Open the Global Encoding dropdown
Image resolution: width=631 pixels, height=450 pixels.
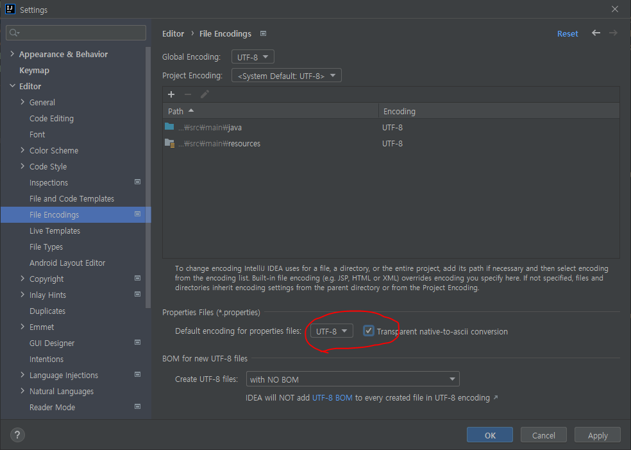coord(253,56)
